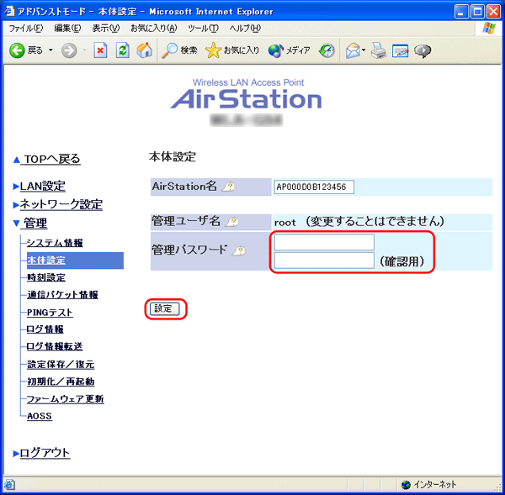This screenshot has height=495, width=505.
Task: Open the お気に入り(A) menu
Action: tap(154, 29)
